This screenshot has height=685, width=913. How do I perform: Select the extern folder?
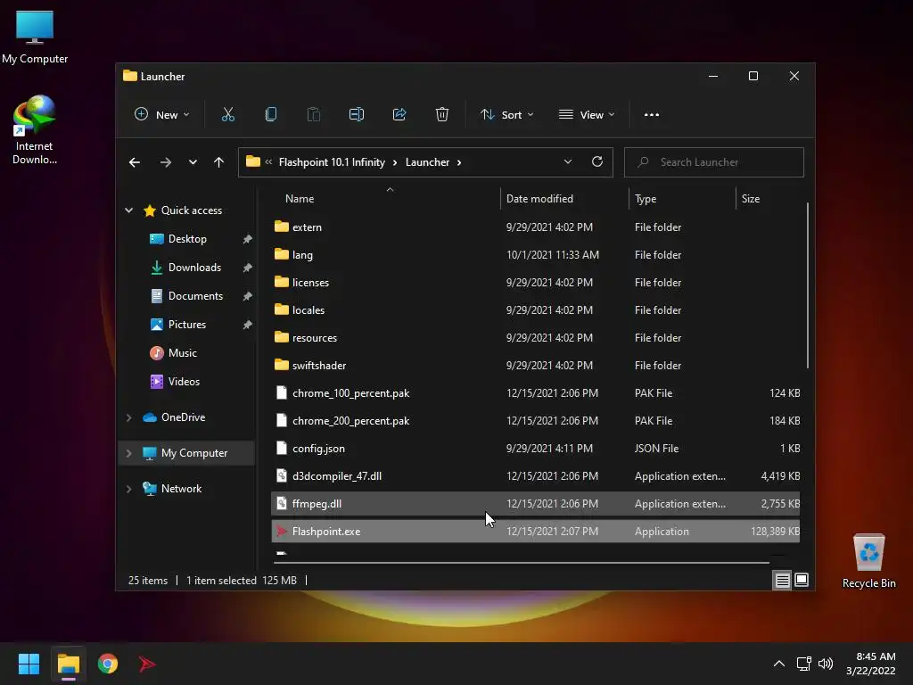(x=535, y=227)
